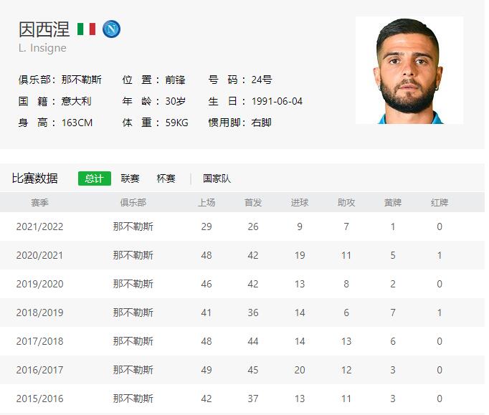Click 那不勒斯 club in 2021/2022 row
Viewport: 489px width, 415px height.
click(133, 226)
